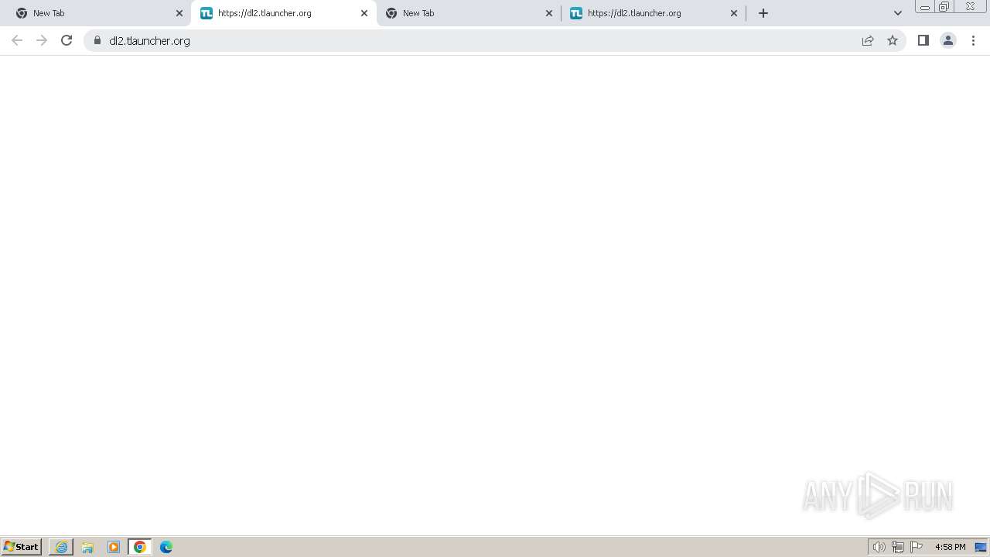Toggle the Chrome side panel

click(923, 40)
